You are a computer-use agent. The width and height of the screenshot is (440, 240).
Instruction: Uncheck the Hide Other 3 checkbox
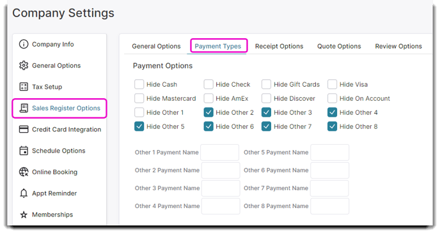click(266, 112)
